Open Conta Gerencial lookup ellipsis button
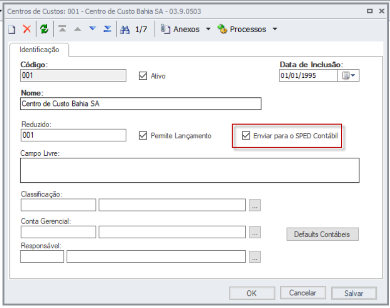 [255, 232]
